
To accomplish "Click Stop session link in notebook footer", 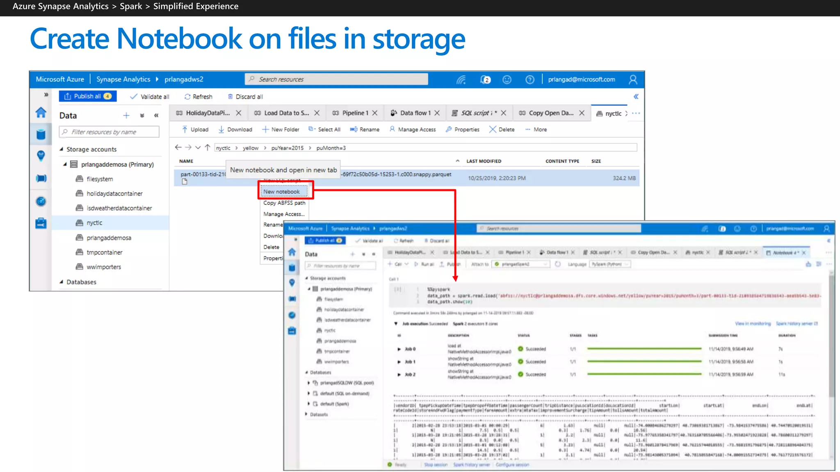I will point(436,465).
